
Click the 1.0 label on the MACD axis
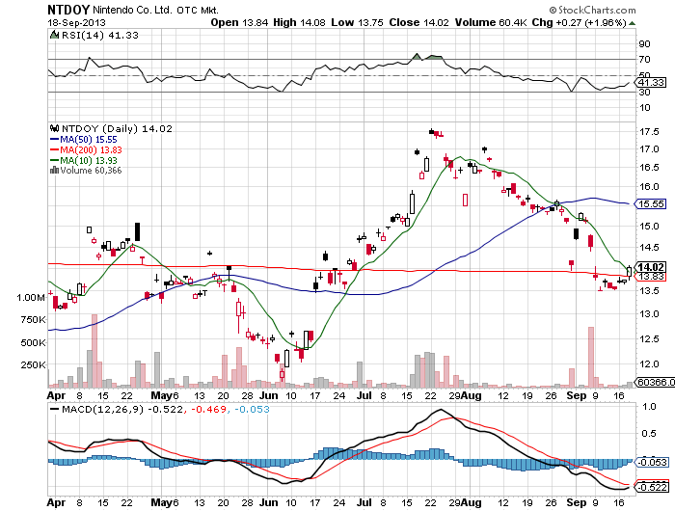pyautogui.click(x=649, y=406)
